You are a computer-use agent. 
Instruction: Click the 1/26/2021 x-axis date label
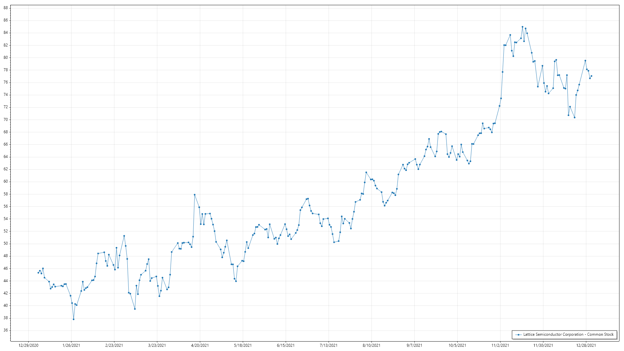71,345
